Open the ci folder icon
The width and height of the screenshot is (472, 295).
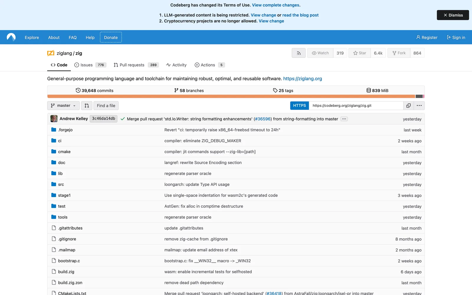click(54, 140)
